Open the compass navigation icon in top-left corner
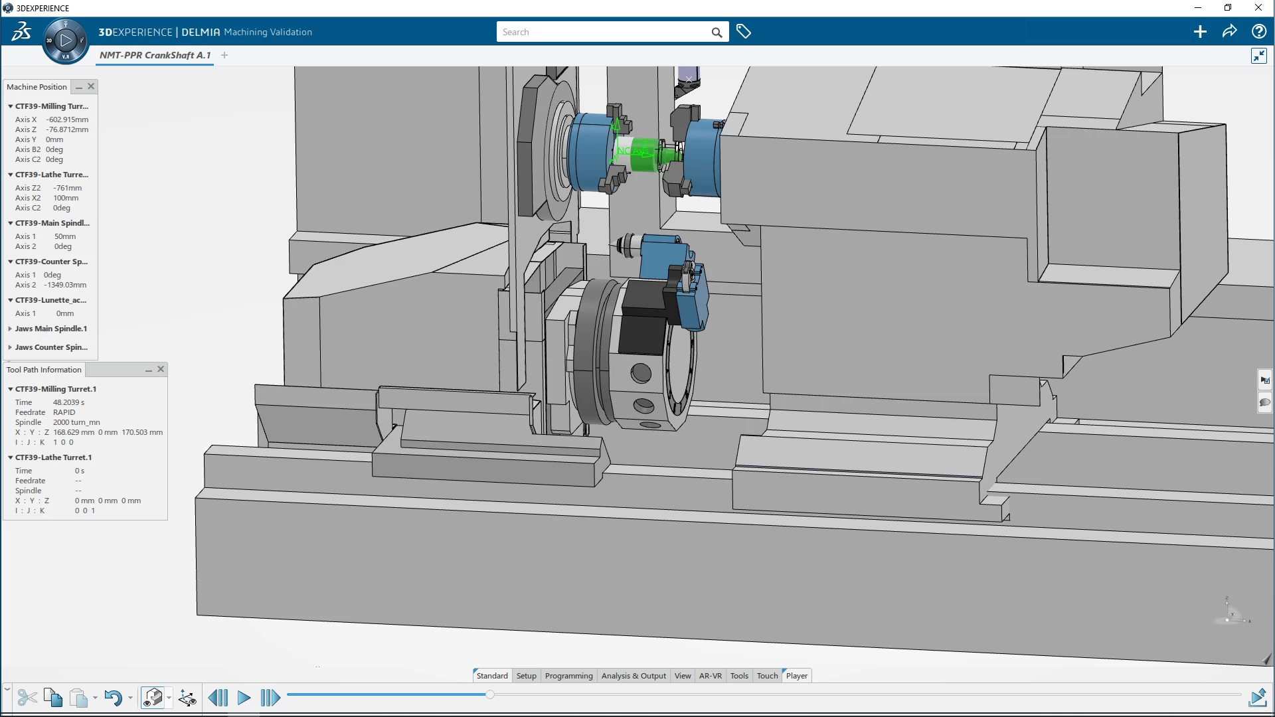Screen dimensions: 1275x717 click(64, 40)
